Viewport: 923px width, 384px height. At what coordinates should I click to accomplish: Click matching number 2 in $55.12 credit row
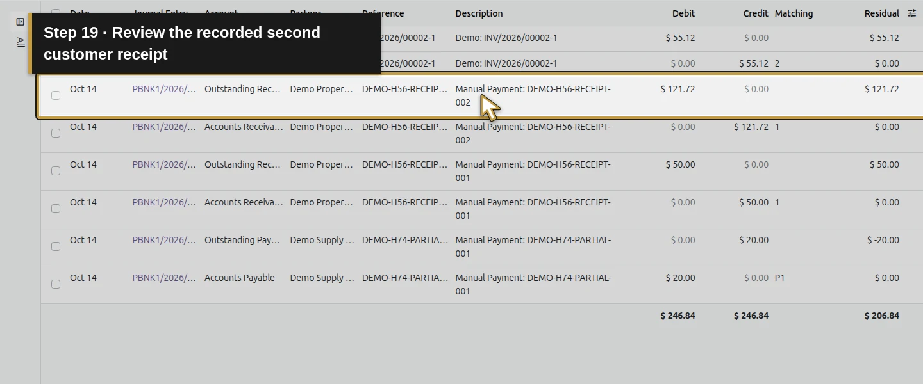[x=777, y=63]
